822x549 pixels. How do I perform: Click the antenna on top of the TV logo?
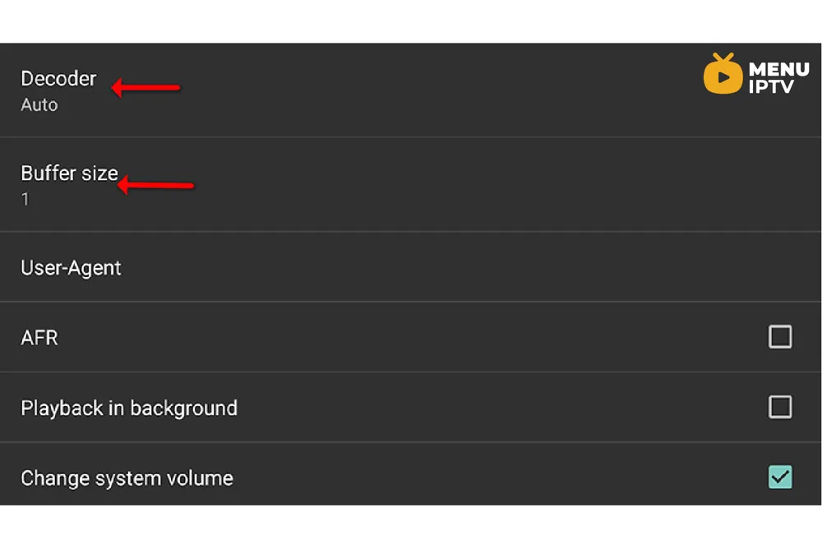(x=723, y=58)
